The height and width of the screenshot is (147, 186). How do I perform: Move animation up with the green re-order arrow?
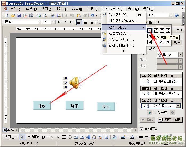150,113
